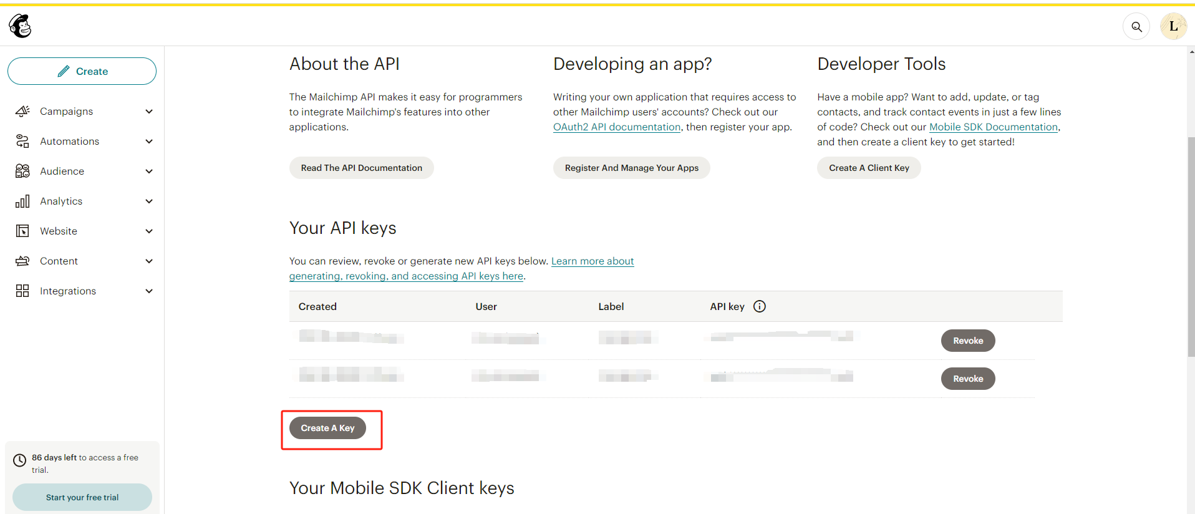The height and width of the screenshot is (514, 1195).
Task: Open the OAuth2 API documentation link
Action: [617, 127]
